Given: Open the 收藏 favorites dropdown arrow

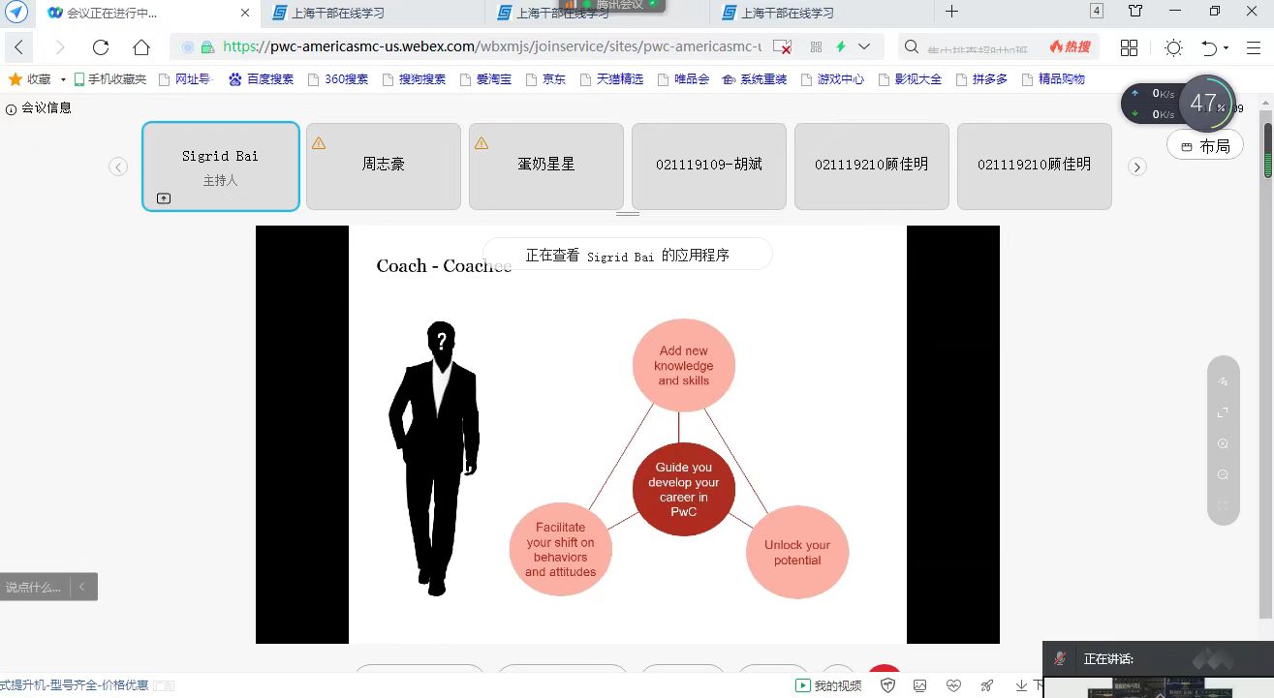Looking at the screenshot, I should [x=63, y=79].
